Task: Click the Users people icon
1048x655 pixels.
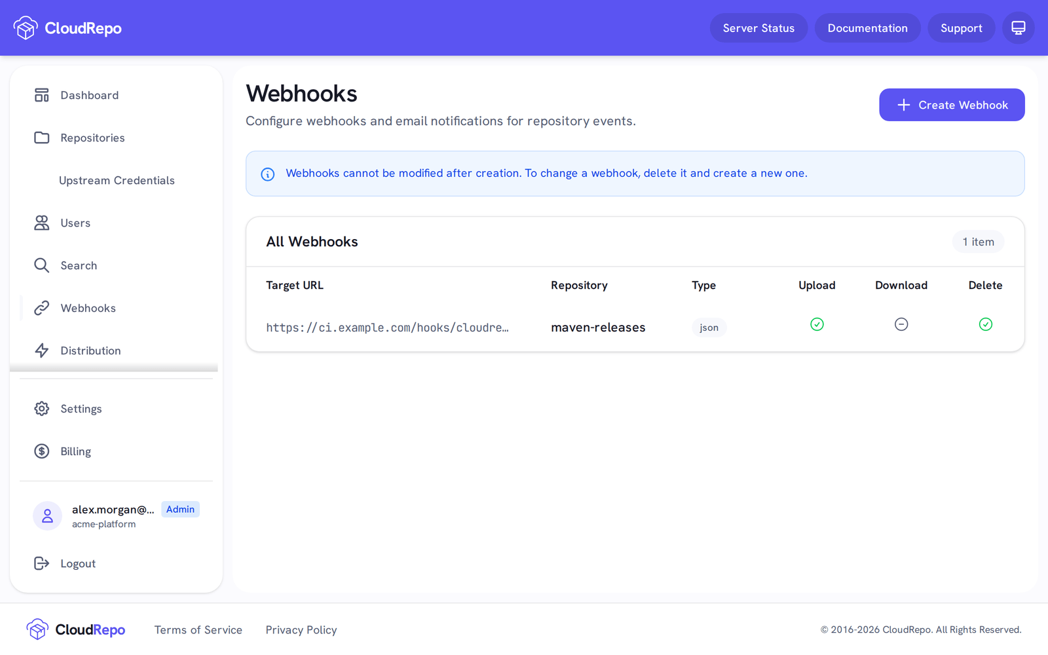Action: coord(42,223)
